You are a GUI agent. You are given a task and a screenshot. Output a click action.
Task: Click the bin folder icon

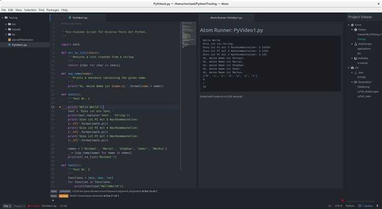coord(10,24)
